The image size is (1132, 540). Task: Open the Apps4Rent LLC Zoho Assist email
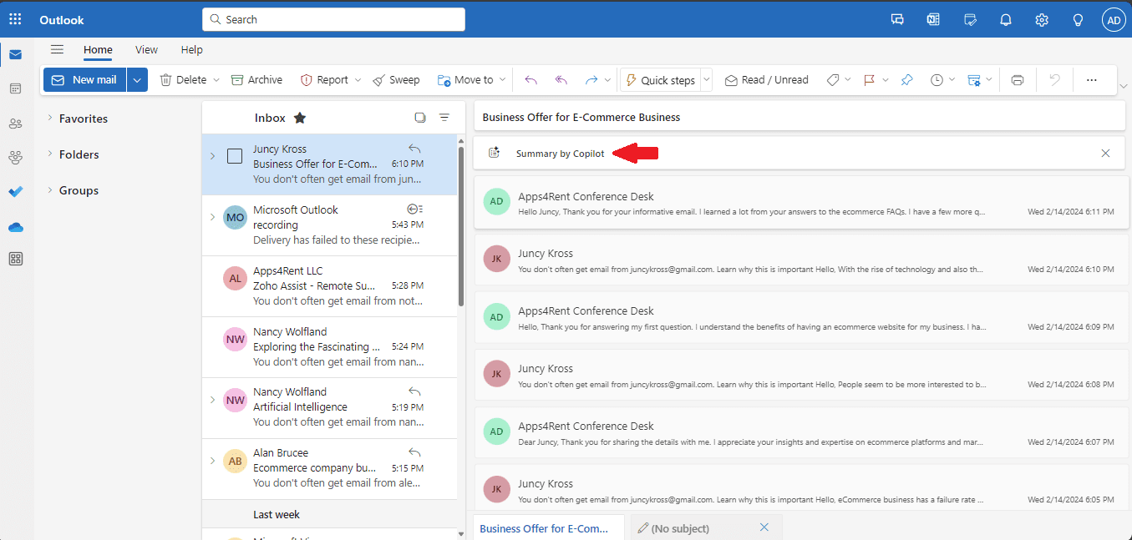pyautogui.click(x=329, y=286)
